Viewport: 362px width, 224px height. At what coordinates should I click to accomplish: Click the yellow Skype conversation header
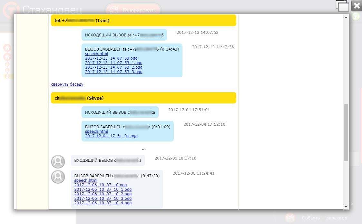(143, 98)
